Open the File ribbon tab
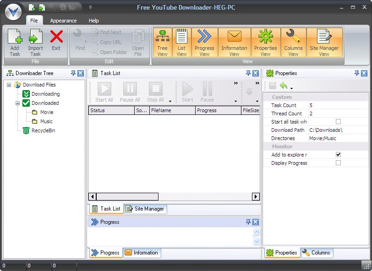Viewport: 372px width, 271px height. coord(34,21)
